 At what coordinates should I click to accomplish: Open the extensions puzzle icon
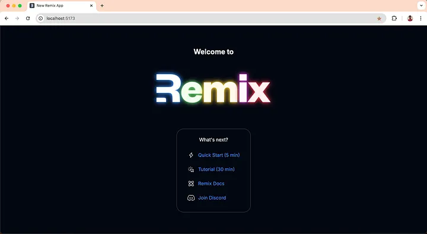394,18
